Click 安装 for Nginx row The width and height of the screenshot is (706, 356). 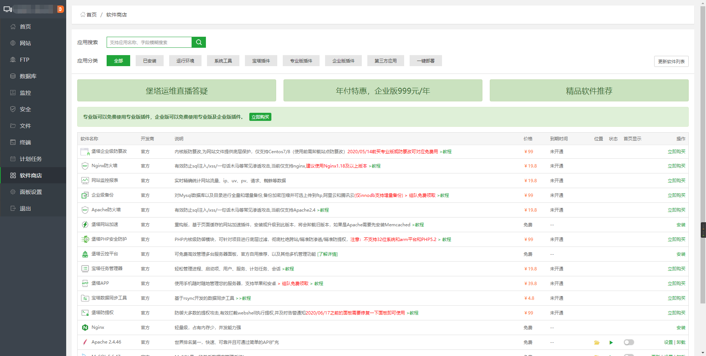point(681,328)
